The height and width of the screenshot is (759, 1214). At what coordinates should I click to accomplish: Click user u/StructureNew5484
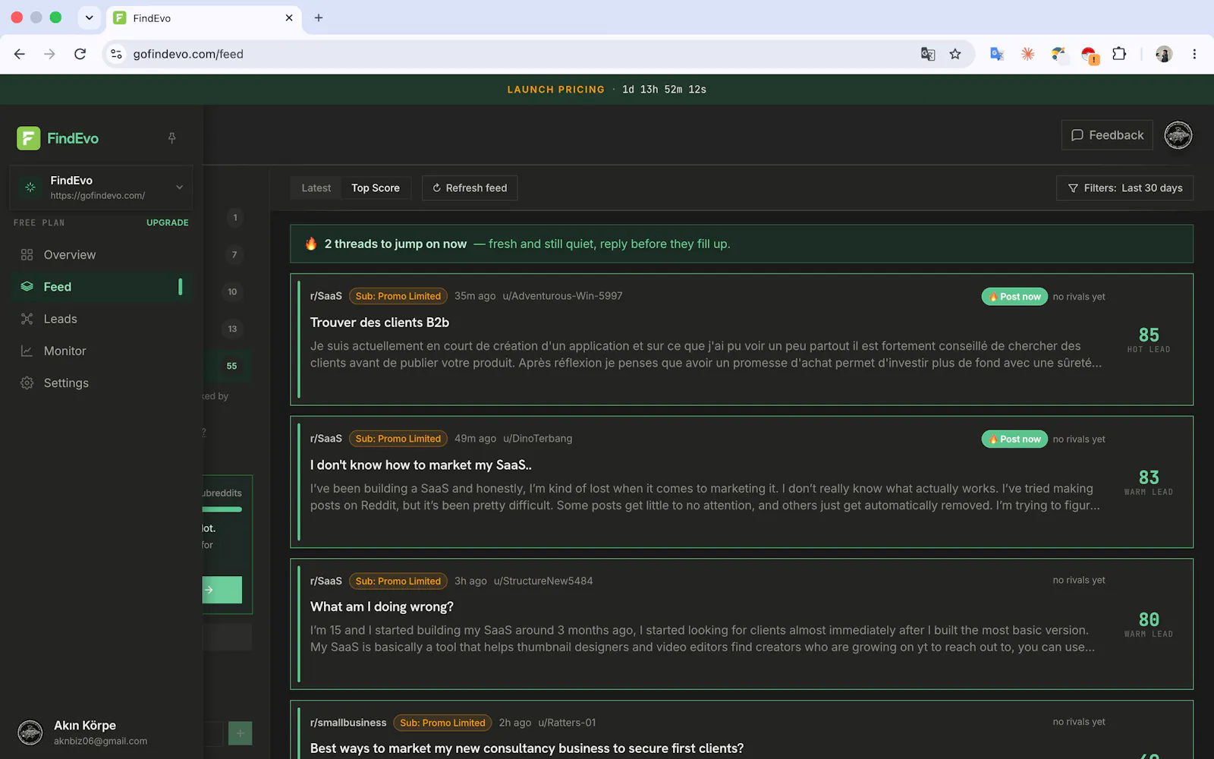[x=543, y=581]
